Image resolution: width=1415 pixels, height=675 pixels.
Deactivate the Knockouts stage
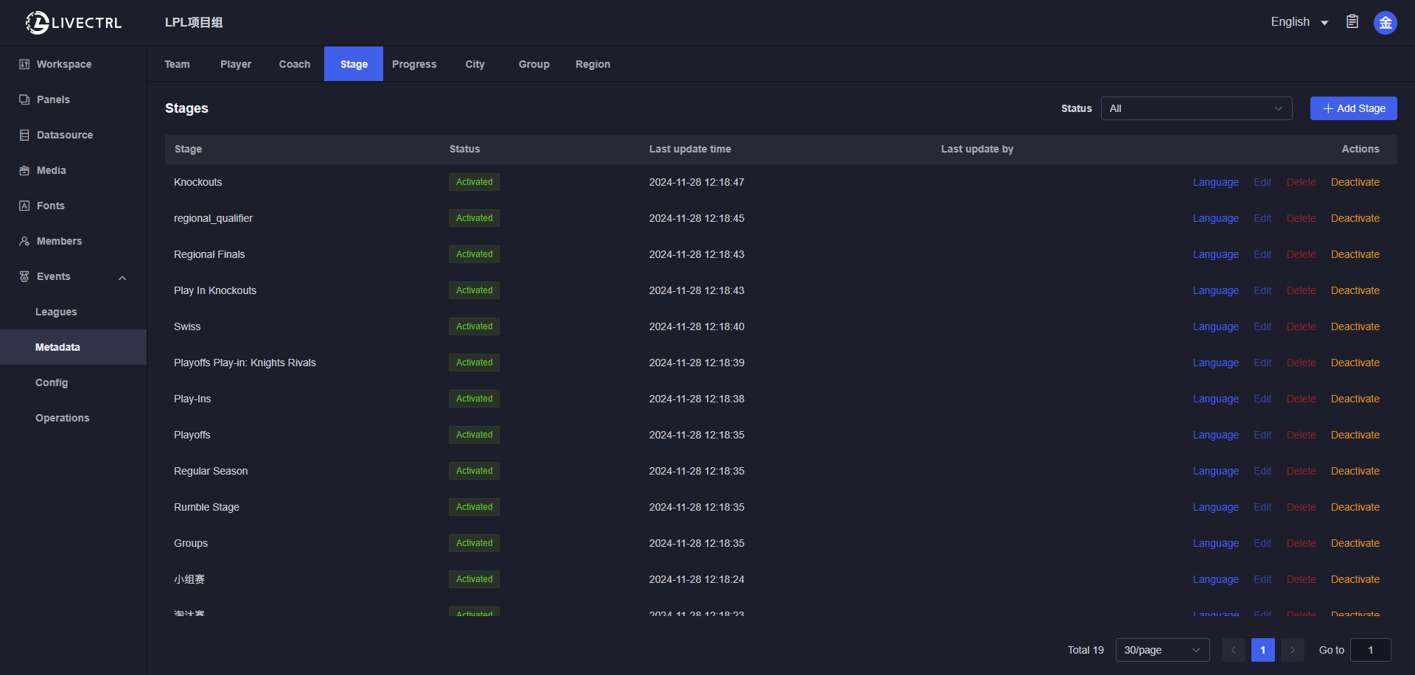click(x=1355, y=182)
